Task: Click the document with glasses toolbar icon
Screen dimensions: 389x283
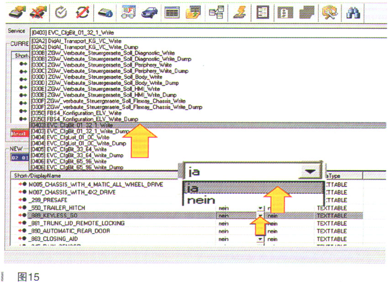Action: coord(128,12)
